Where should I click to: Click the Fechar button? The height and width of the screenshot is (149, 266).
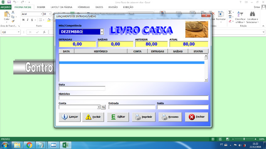[197, 117]
